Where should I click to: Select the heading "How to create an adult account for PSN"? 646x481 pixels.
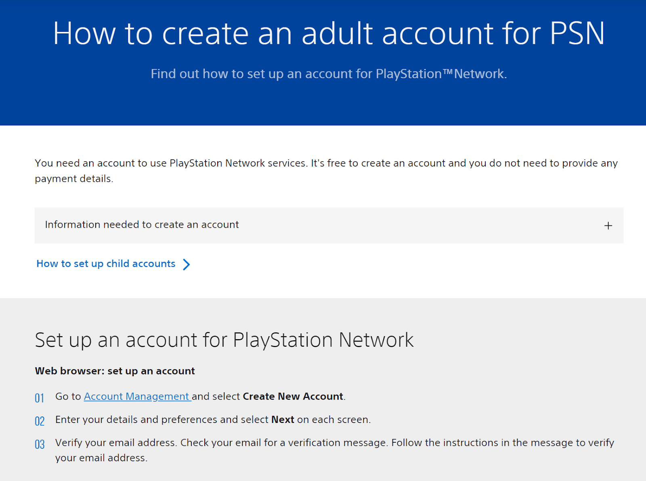tap(329, 34)
